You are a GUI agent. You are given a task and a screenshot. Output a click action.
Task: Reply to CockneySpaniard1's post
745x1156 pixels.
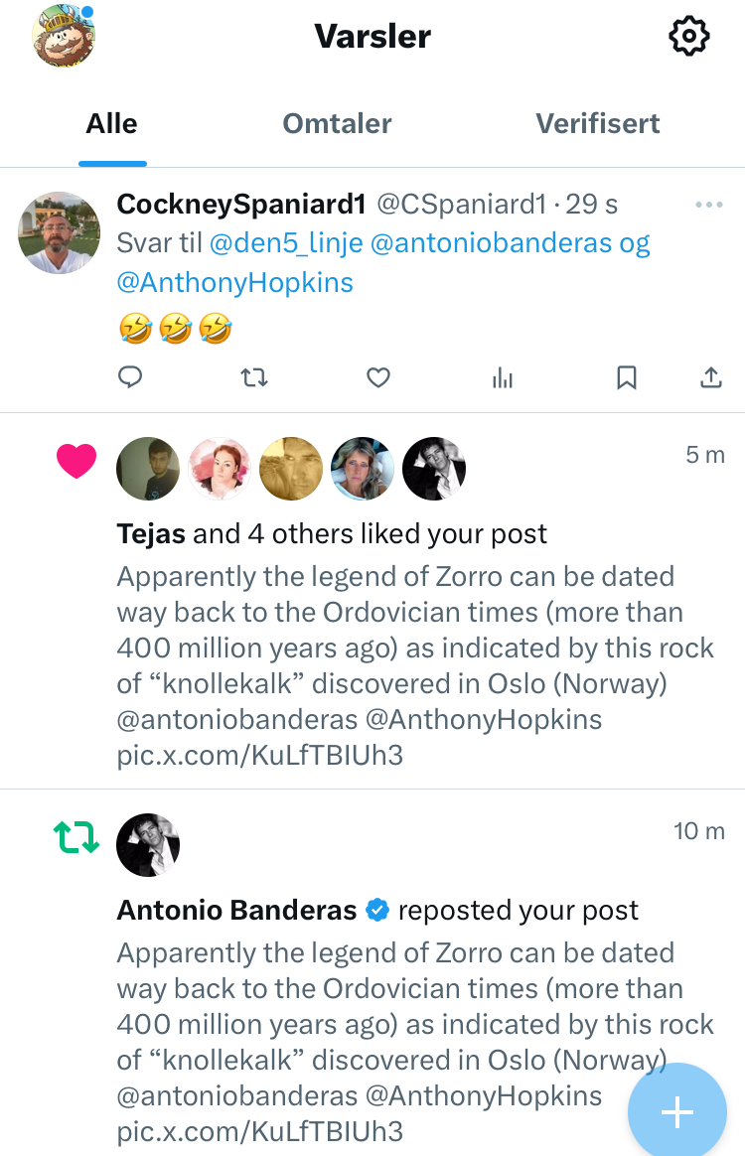point(130,377)
